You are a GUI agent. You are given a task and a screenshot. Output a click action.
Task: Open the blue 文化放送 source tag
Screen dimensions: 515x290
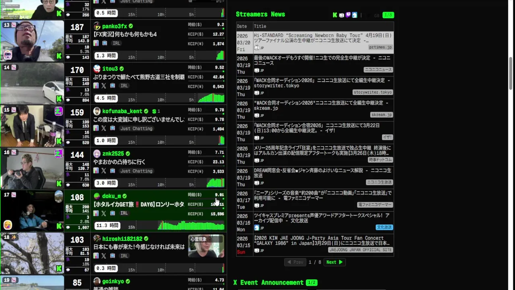click(384, 227)
